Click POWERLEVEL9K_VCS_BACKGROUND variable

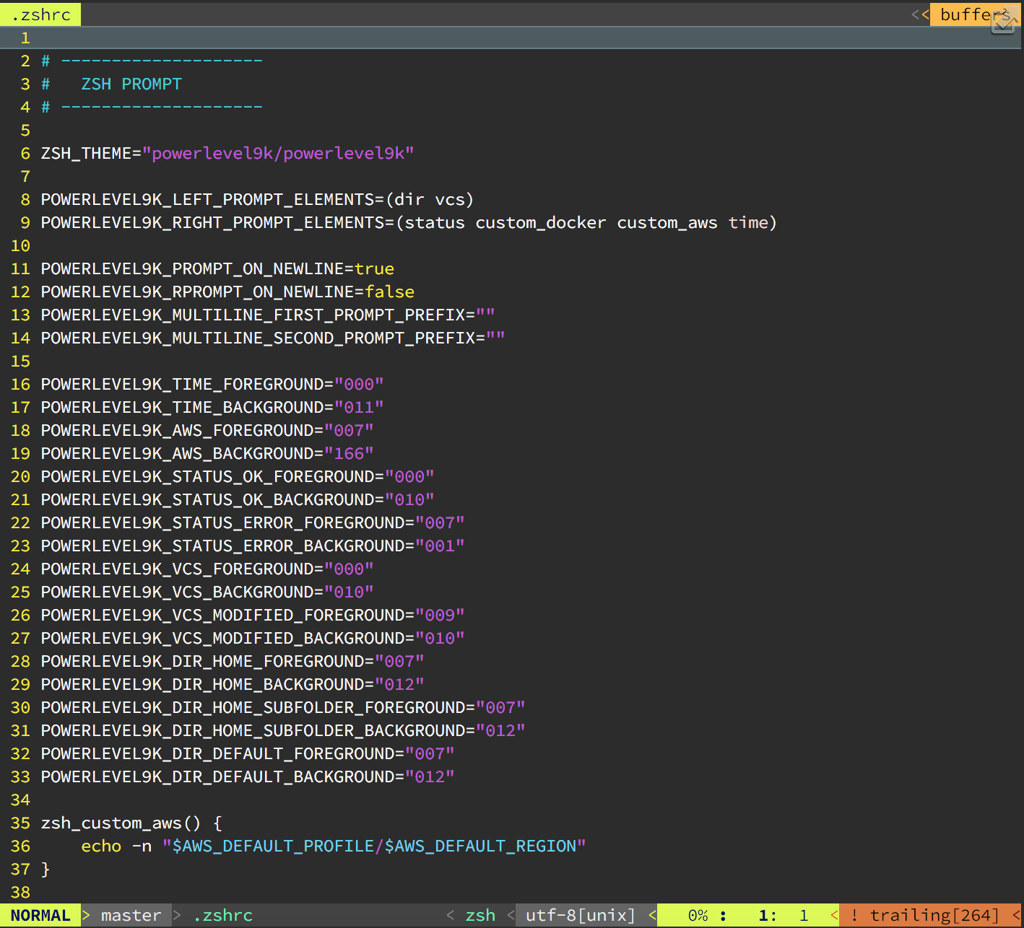point(177,592)
